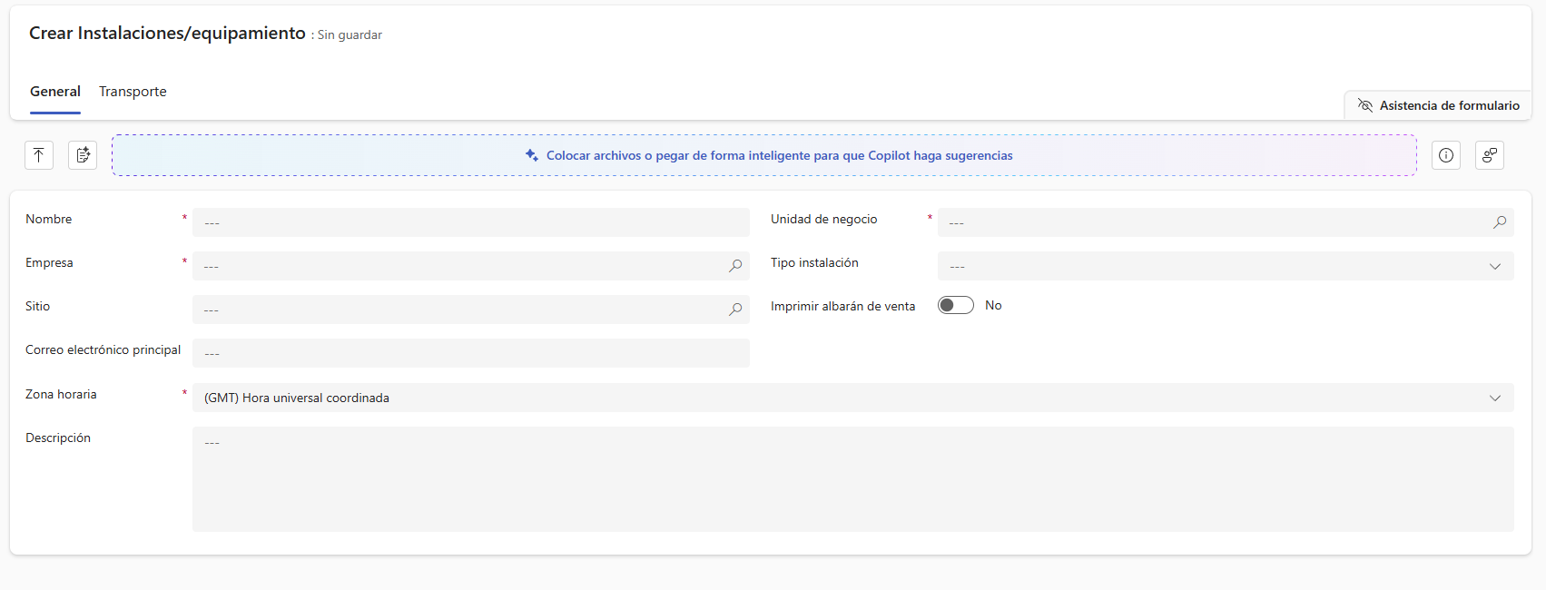Click the Asistencia de formulario button
The height and width of the screenshot is (590, 1546).
(1438, 105)
